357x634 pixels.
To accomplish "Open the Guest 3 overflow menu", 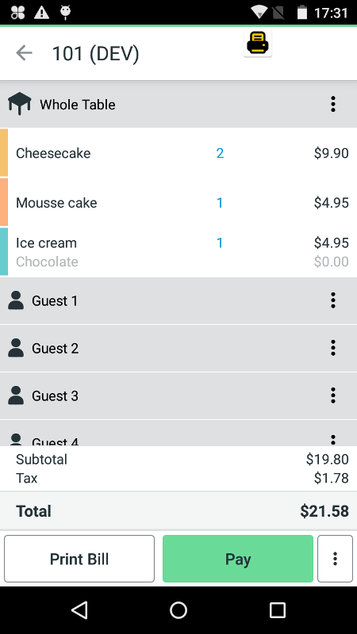I will [x=332, y=395].
